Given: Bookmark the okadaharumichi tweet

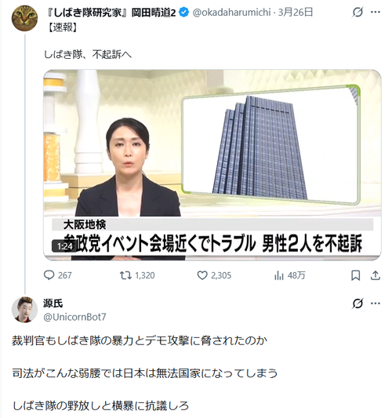Looking at the screenshot, I should 355,275.
